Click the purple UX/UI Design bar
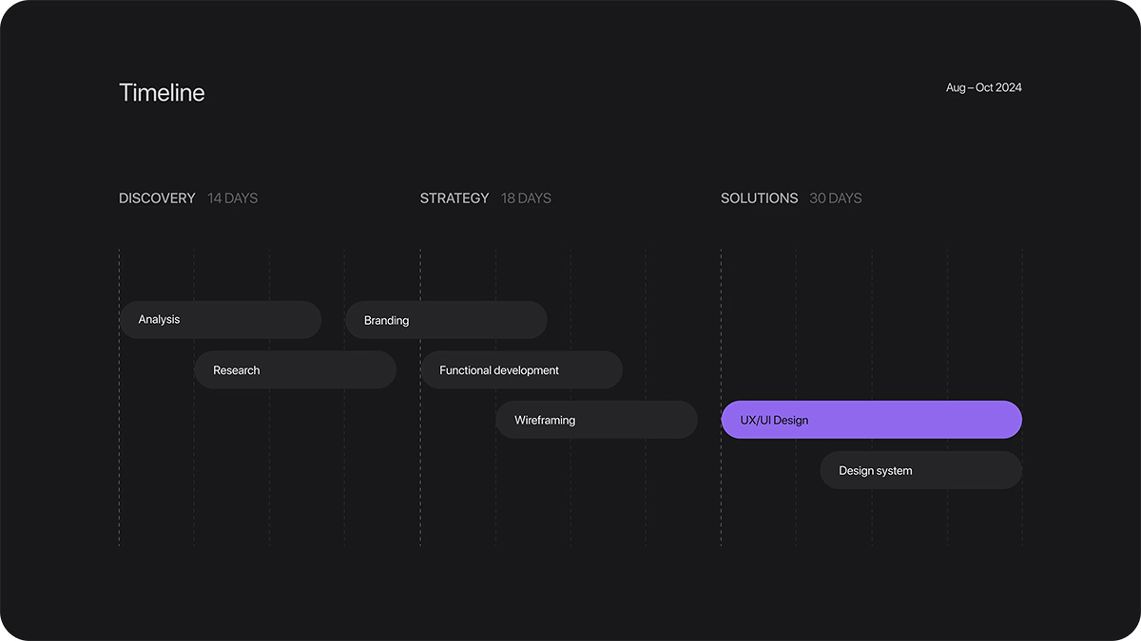Image resolution: width=1141 pixels, height=641 pixels. tap(871, 420)
